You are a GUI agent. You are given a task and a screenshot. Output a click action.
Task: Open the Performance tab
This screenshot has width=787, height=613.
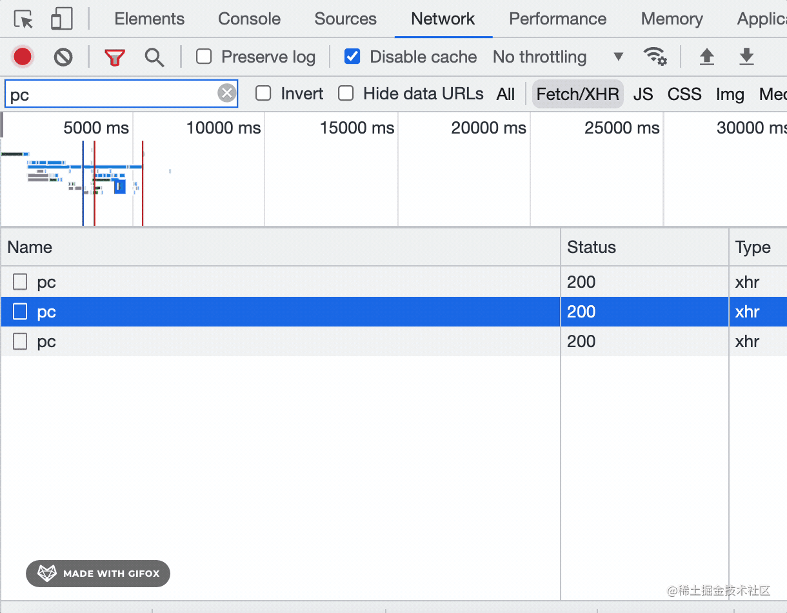pyautogui.click(x=557, y=19)
